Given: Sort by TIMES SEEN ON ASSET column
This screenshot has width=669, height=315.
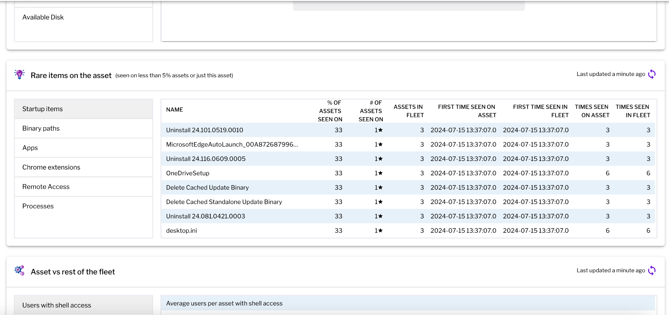Looking at the screenshot, I should coord(592,111).
